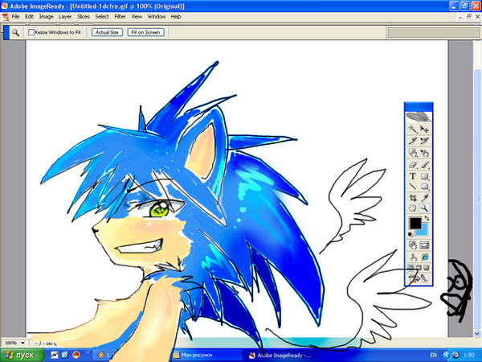Open the Filter menu

point(120,17)
